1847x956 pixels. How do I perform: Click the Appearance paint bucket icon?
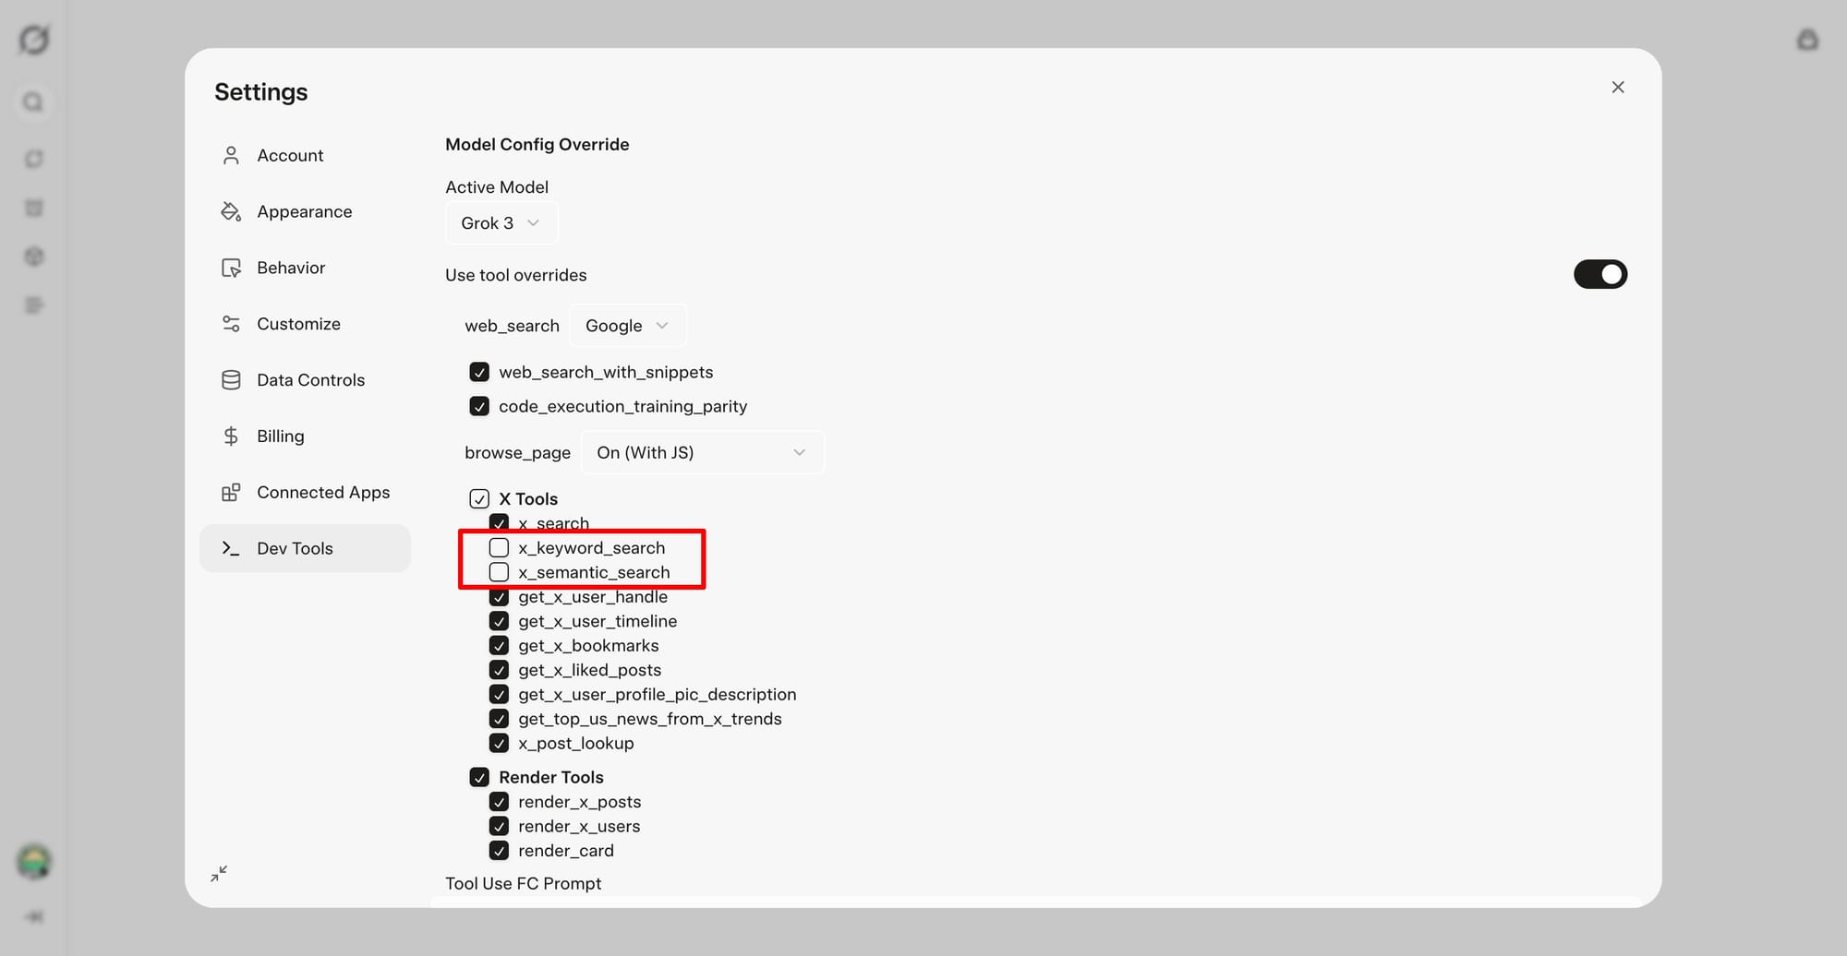click(x=231, y=211)
